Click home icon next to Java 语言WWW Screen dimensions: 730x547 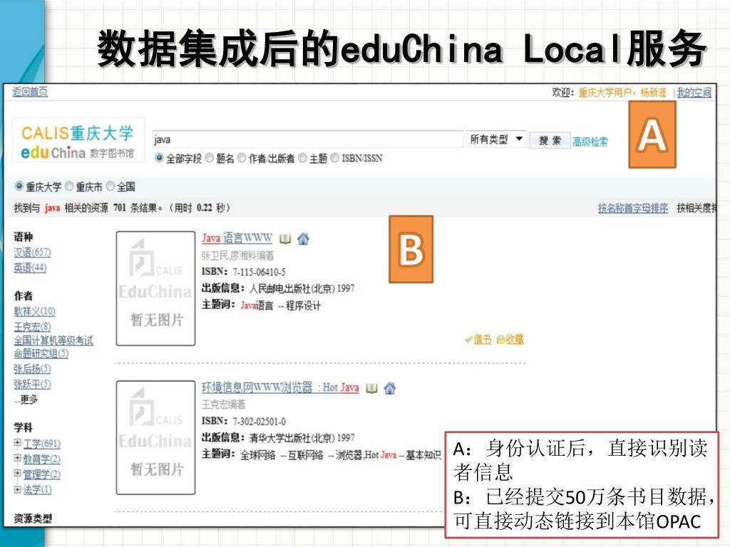point(303,239)
